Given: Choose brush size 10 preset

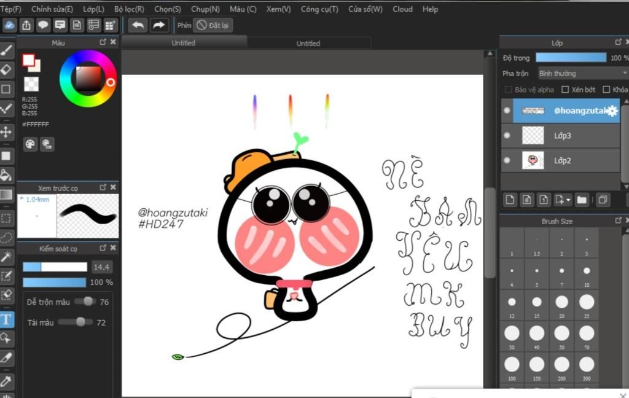Looking at the screenshot, I should (x=587, y=274).
